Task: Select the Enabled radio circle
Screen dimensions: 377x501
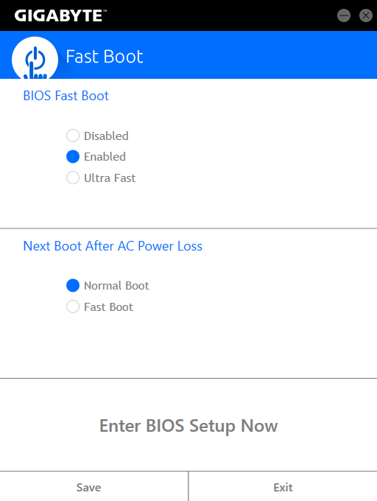Action: [73, 156]
